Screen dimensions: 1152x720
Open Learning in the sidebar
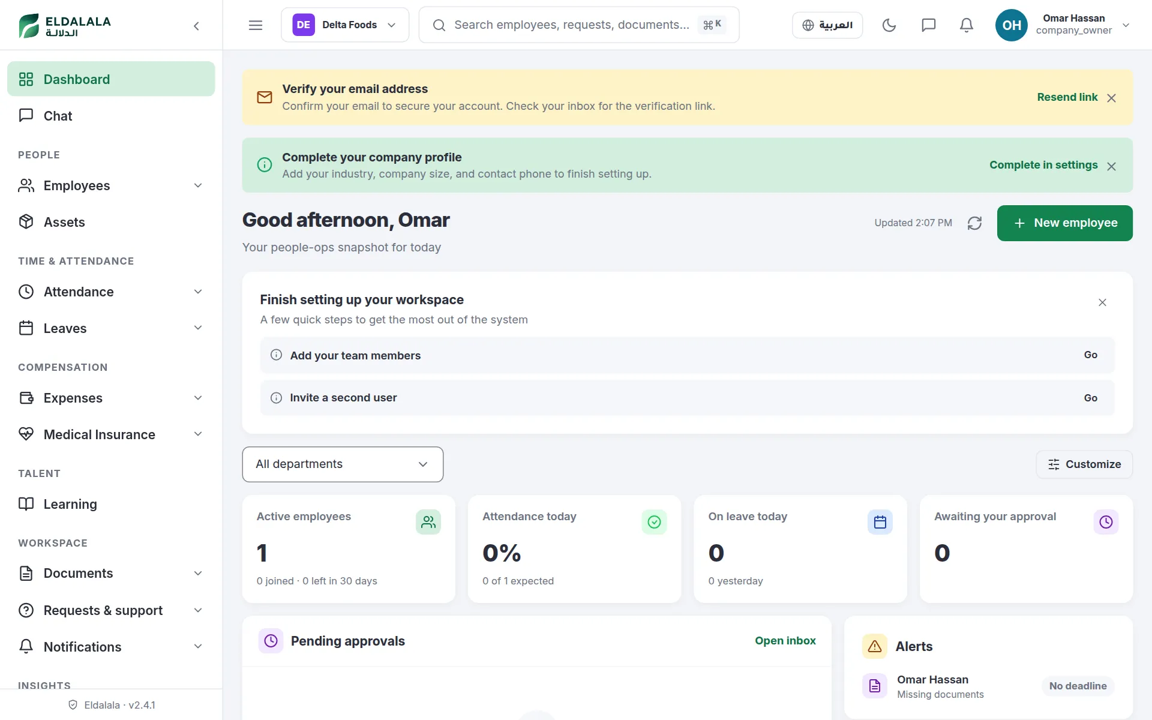point(111,504)
